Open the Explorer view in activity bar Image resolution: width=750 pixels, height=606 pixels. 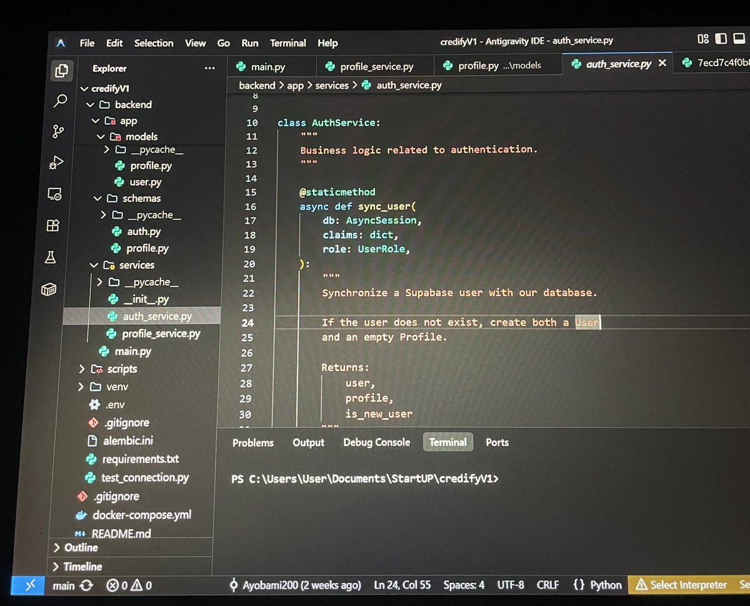pyautogui.click(x=61, y=71)
